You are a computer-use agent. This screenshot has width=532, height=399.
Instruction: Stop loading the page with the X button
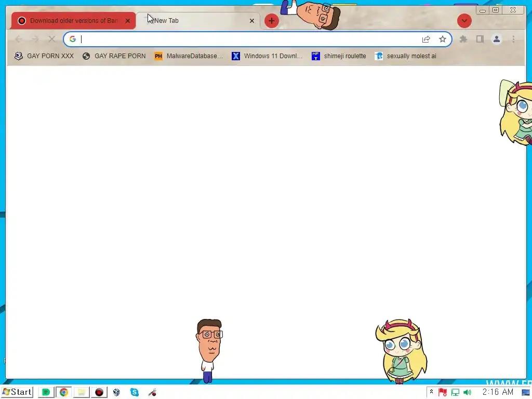coord(51,39)
